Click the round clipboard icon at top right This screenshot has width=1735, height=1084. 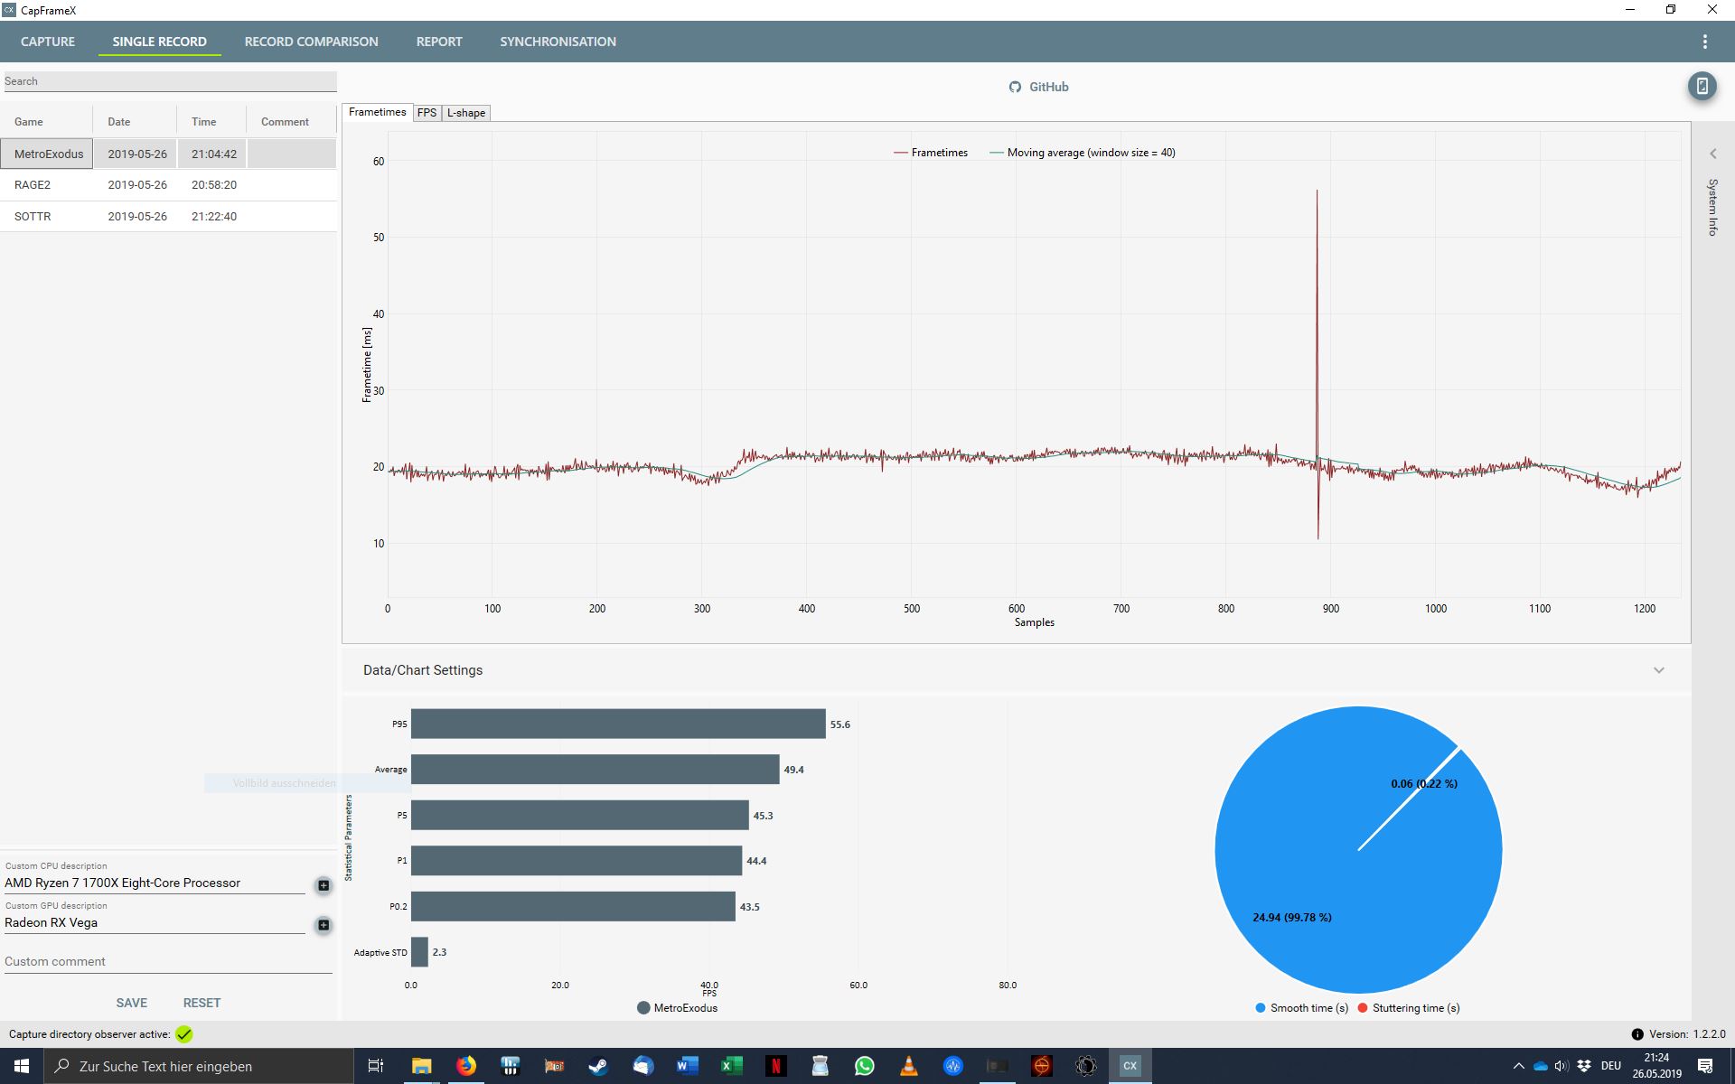click(1702, 87)
